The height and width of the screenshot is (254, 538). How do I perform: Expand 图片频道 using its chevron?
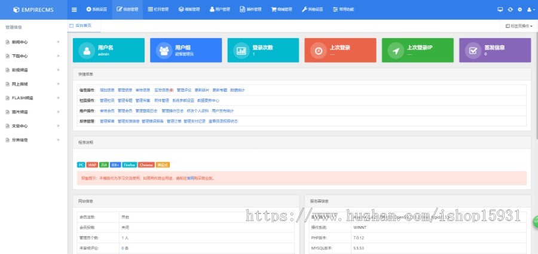coord(58,112)
